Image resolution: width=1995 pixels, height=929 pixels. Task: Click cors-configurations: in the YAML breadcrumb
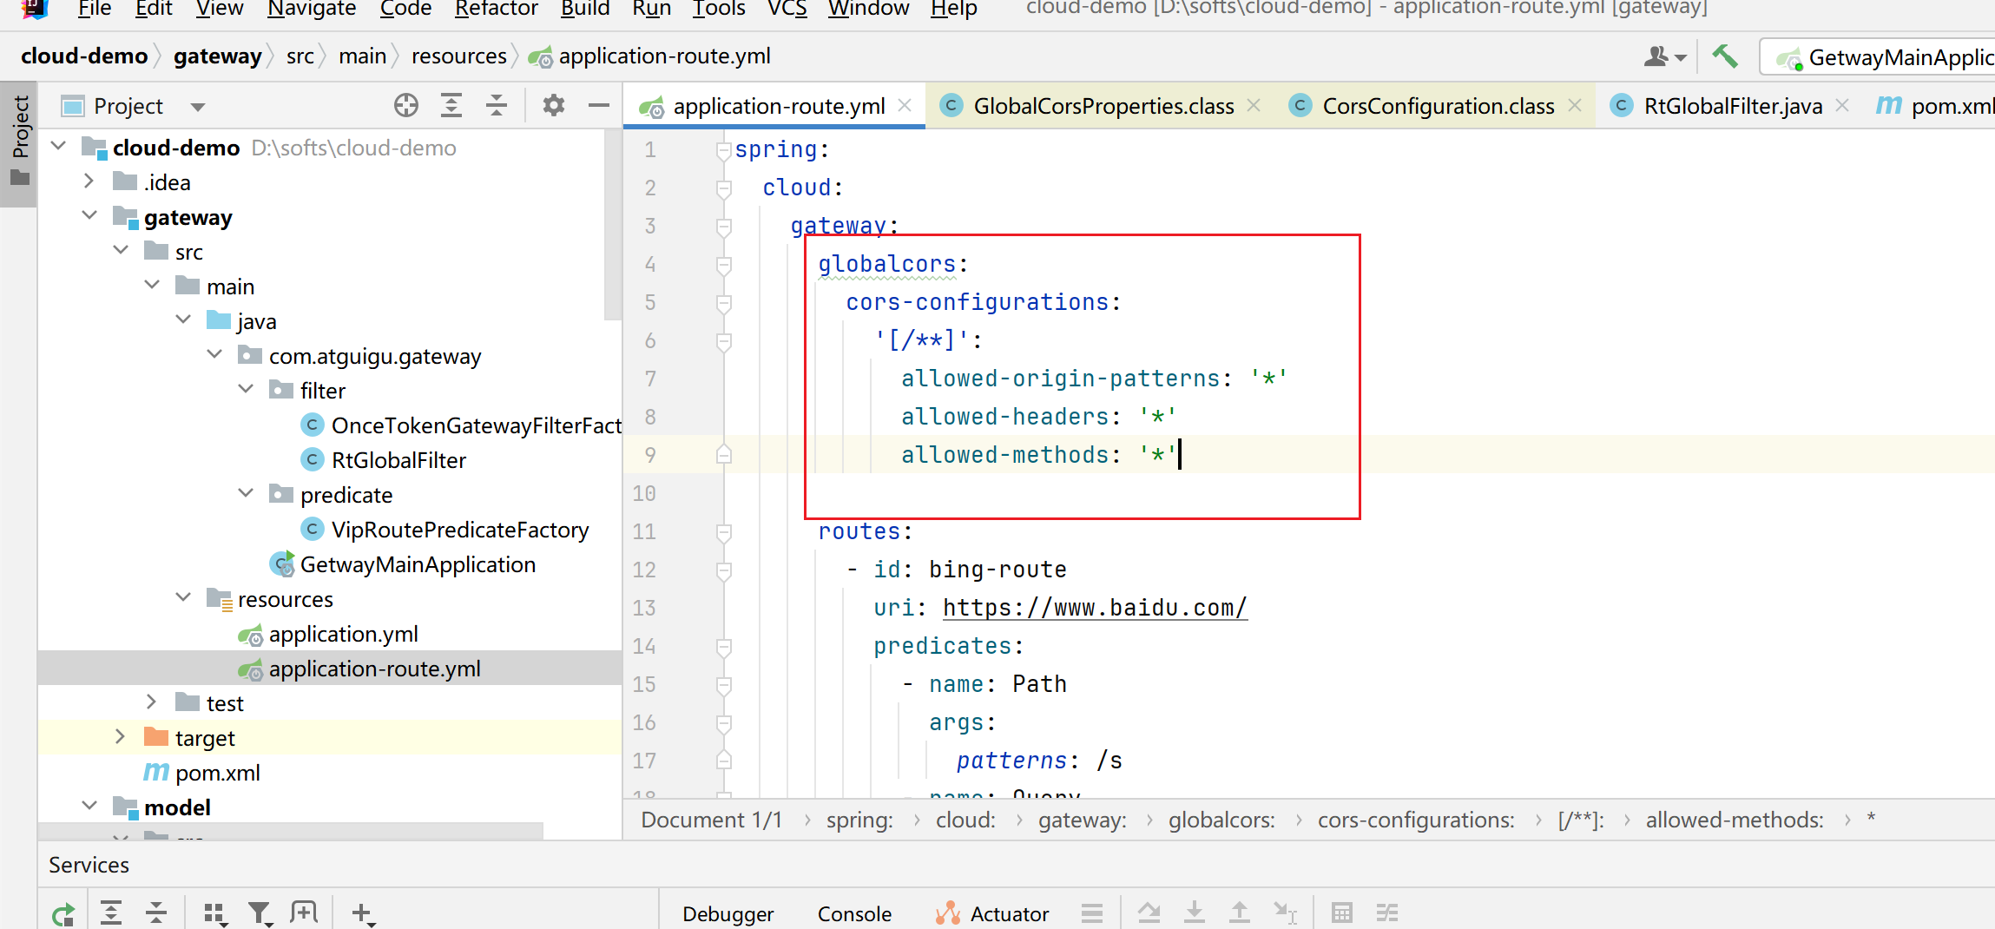[x=1416, y=820]
